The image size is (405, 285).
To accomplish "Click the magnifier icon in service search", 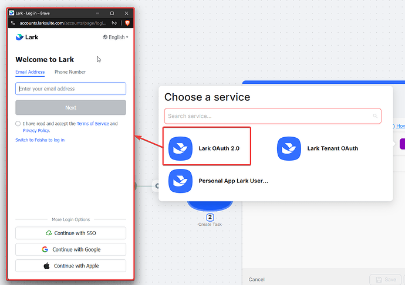I will (x=375, y=116).
